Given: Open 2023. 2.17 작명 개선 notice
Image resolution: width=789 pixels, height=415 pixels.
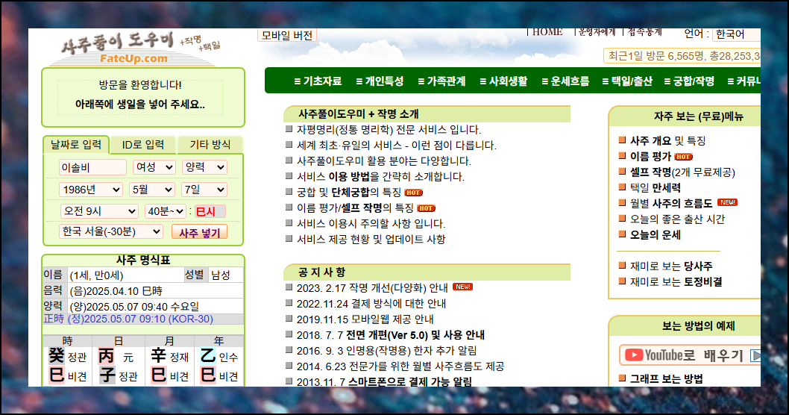Looking at the screenshot, I should click(x=372, y=288).
